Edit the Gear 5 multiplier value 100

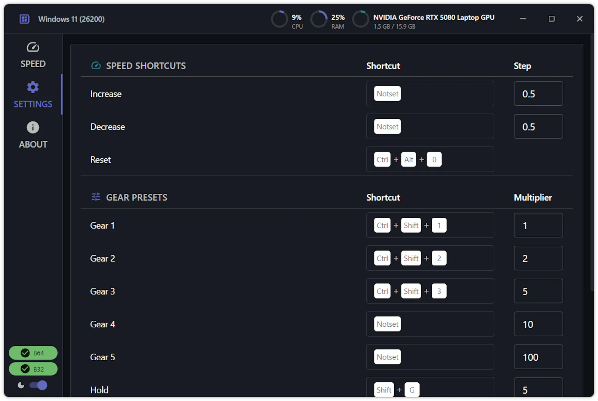pyautogui.click(x=538, y=357)
